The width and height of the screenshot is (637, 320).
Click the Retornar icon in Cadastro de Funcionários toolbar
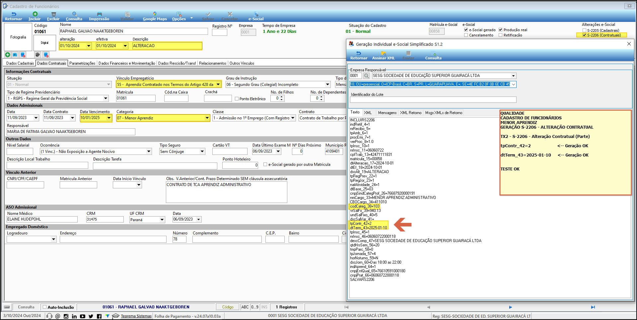click(14, 14)
